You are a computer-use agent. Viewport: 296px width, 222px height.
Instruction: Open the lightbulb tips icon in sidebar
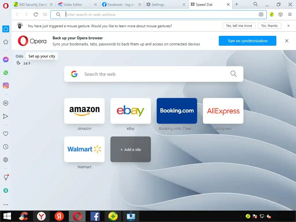click(6, 177)
